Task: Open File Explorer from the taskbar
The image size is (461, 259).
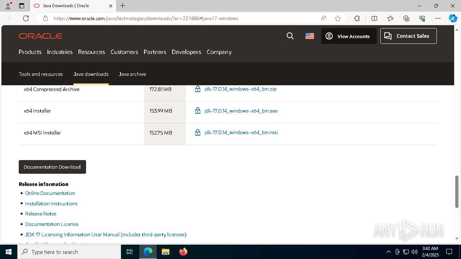Action: click(x=165, y=252)
